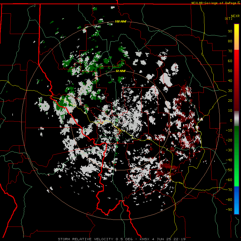Screen dimensions: 241x241
Task: Select the -20 value on the velocity scale
Action: point(229,140)
